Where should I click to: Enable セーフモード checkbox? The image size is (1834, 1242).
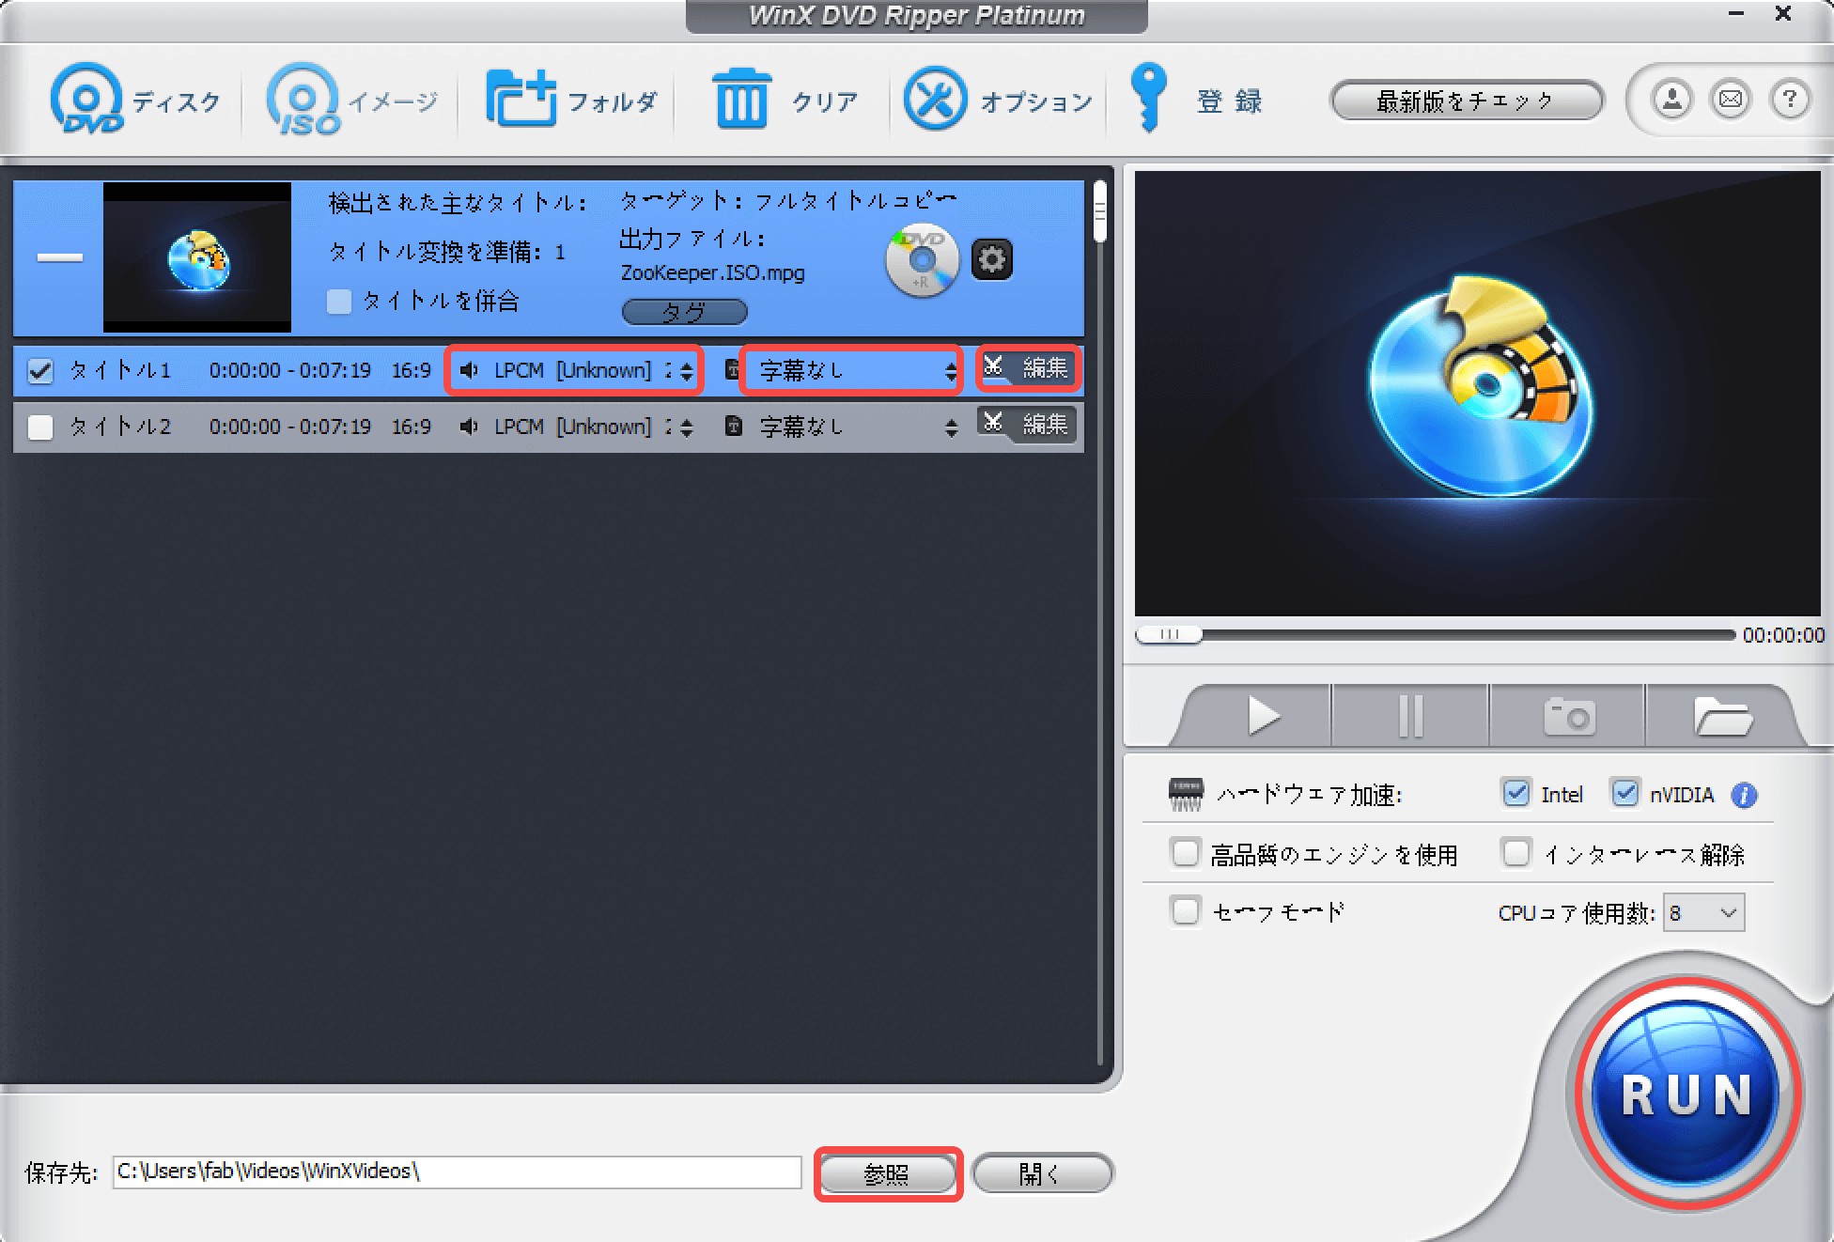(1185, 910)
